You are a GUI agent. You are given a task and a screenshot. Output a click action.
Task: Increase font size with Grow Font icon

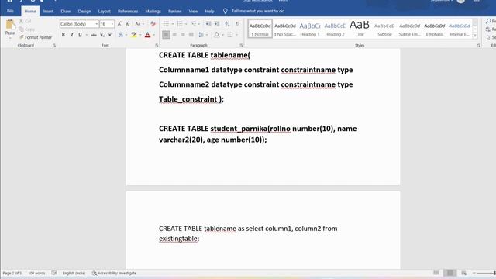[119, 24]
